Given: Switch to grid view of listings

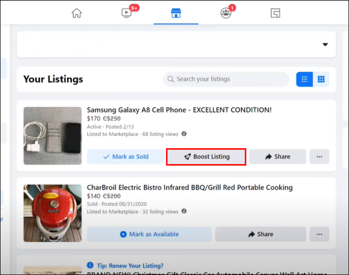Looking at the screenshot, I should 321,79.
